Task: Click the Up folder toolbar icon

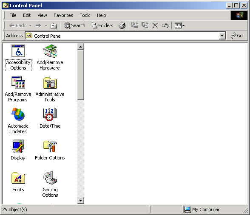Action: (54, 25)
